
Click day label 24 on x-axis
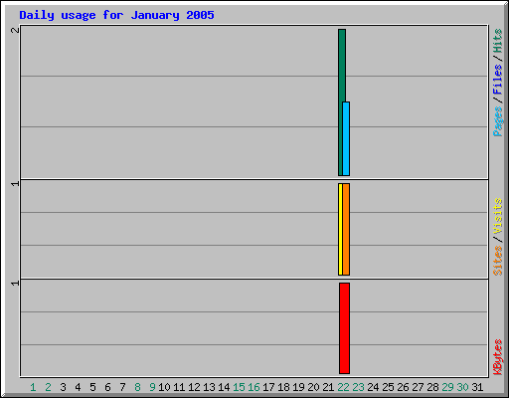(373, 387)
